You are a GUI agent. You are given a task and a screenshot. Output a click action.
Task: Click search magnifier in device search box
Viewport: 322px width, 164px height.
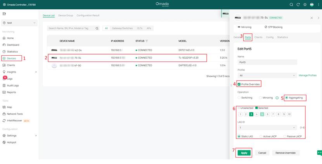tap(97, 28)
